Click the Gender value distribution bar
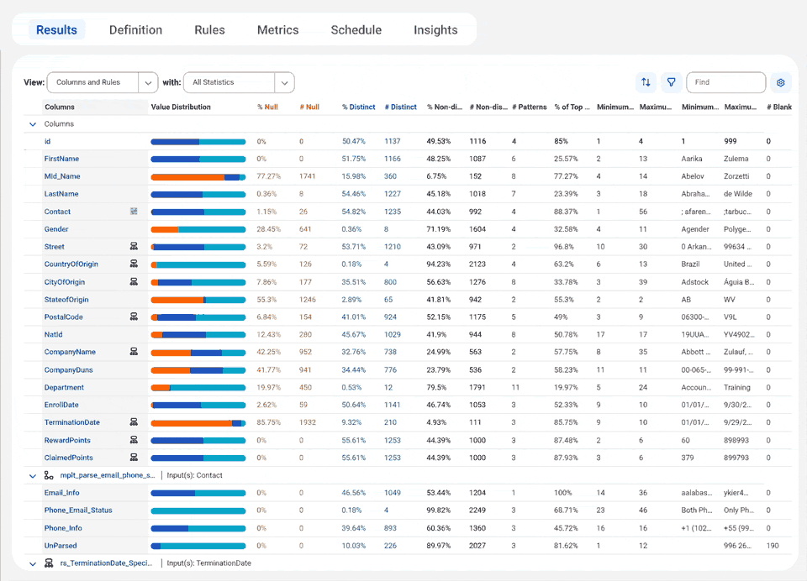 click(x=199, y=228)
